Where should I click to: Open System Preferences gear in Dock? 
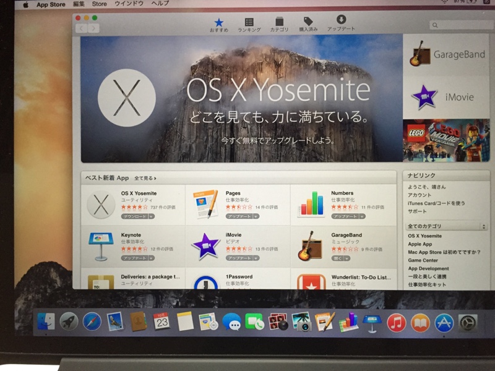click(467, 323)
